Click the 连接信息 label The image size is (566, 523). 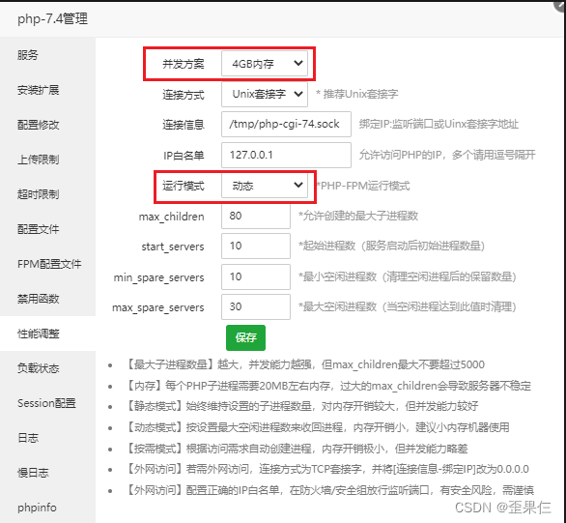(184, 125)
